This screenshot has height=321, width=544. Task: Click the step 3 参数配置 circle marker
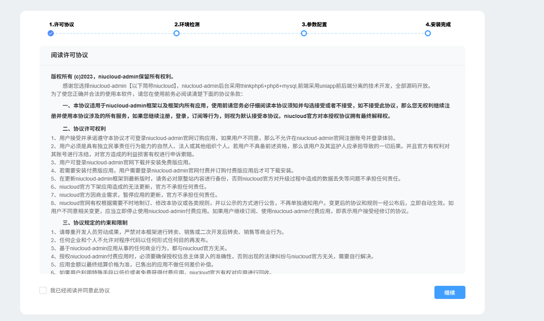click(304, 33)
